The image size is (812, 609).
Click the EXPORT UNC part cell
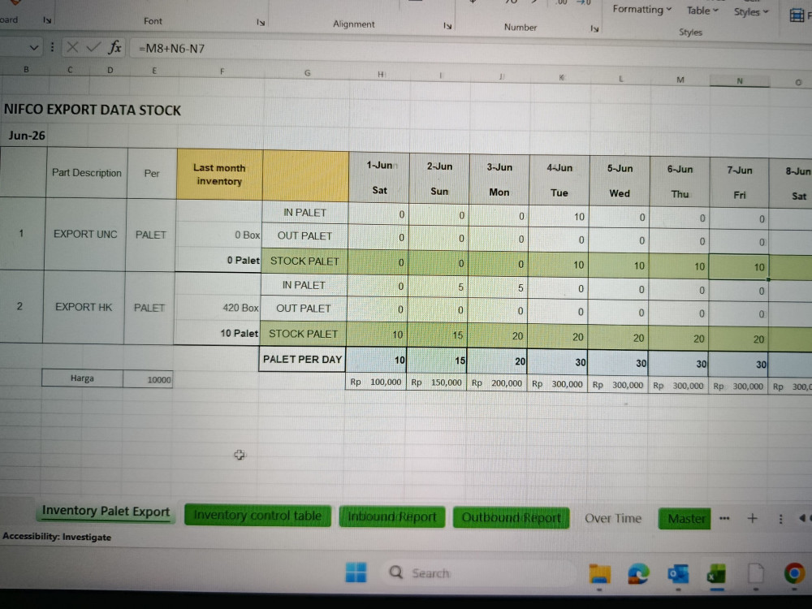[x=85, y=234]
